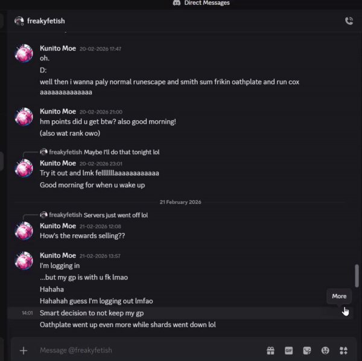Viewport: 362px width, 361px height.
Task: Open Kunito Moe's avatar on the 12:08 message
Action: (x=24, y=231)
